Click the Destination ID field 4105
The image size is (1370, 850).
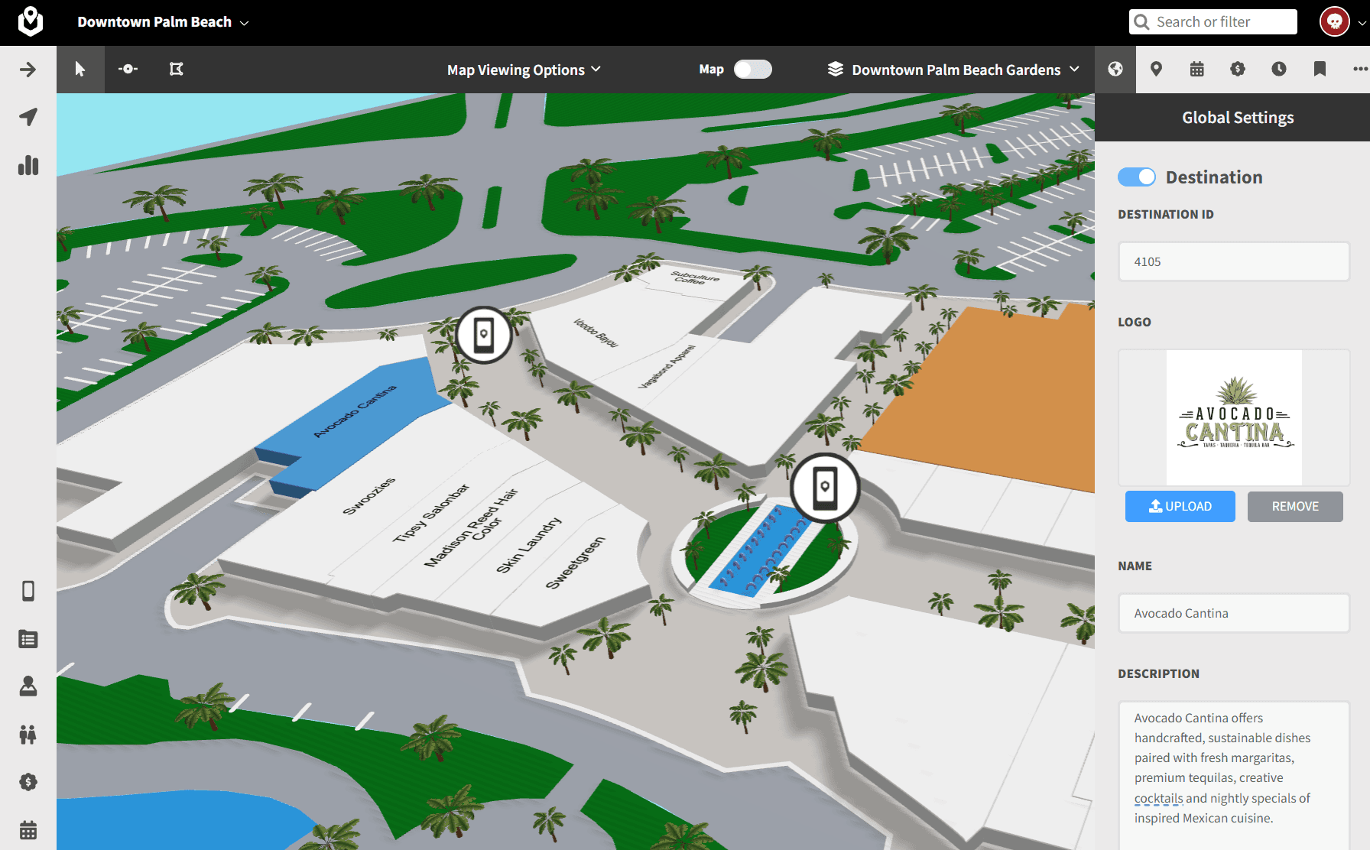(x=1234, y=261)
